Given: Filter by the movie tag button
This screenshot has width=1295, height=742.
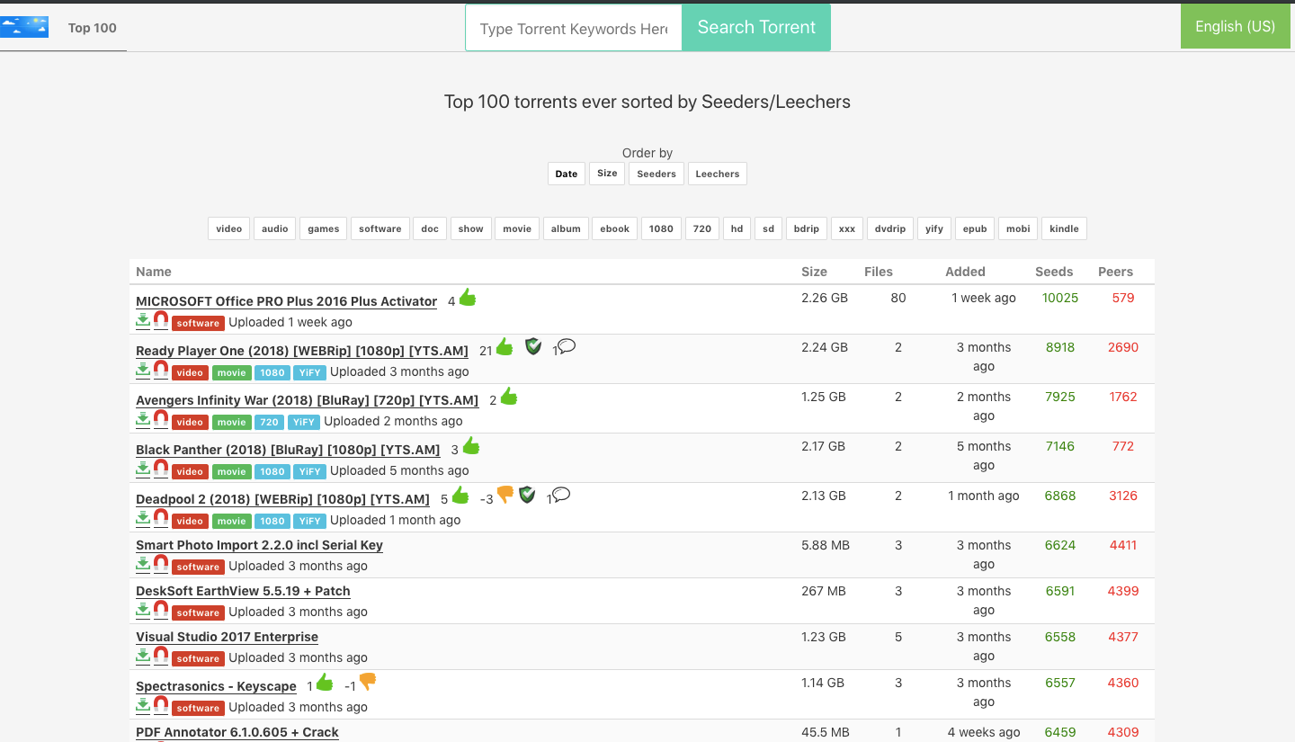Looking at the screenshot, I should click(x=517, y=228).
